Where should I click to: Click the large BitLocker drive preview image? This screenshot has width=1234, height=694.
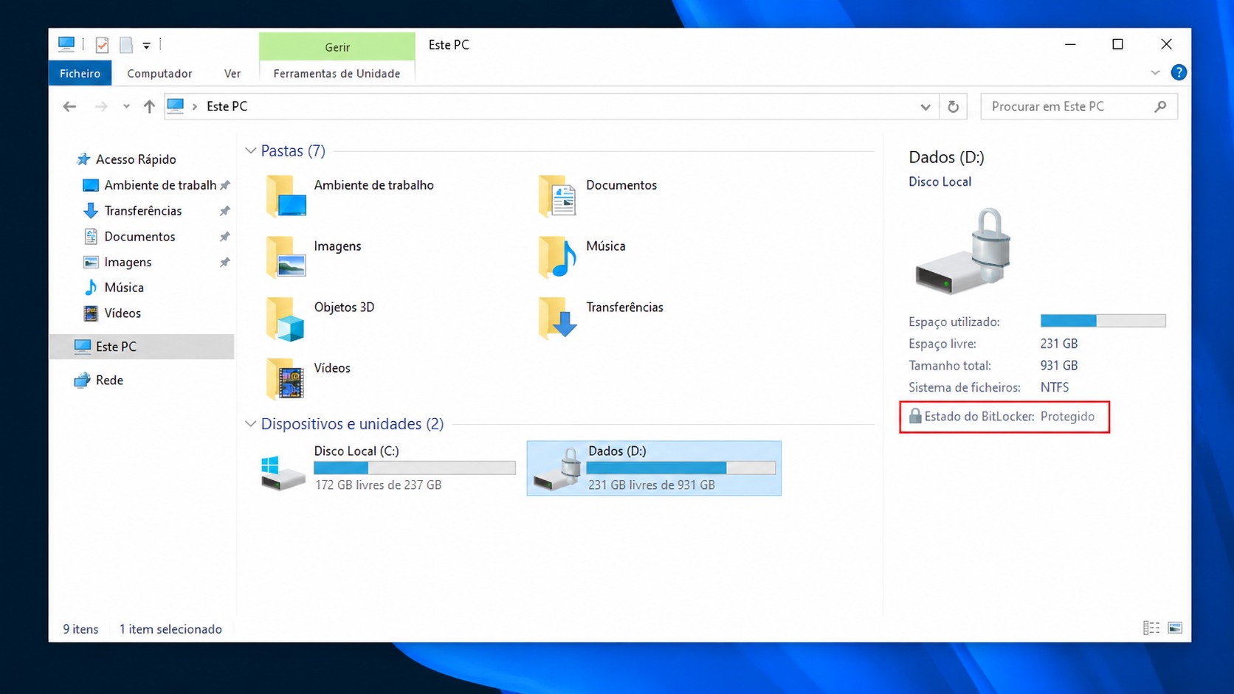click(963, 251)
